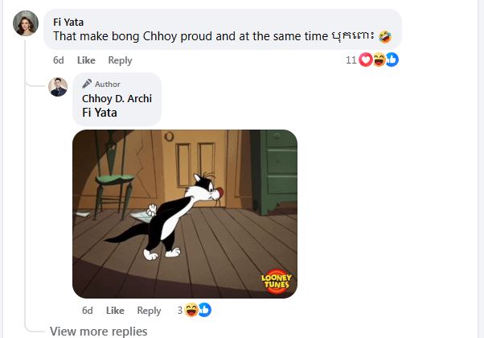
Task: Click the laughing reaction under the GIF reply
Action: [191, 310]
